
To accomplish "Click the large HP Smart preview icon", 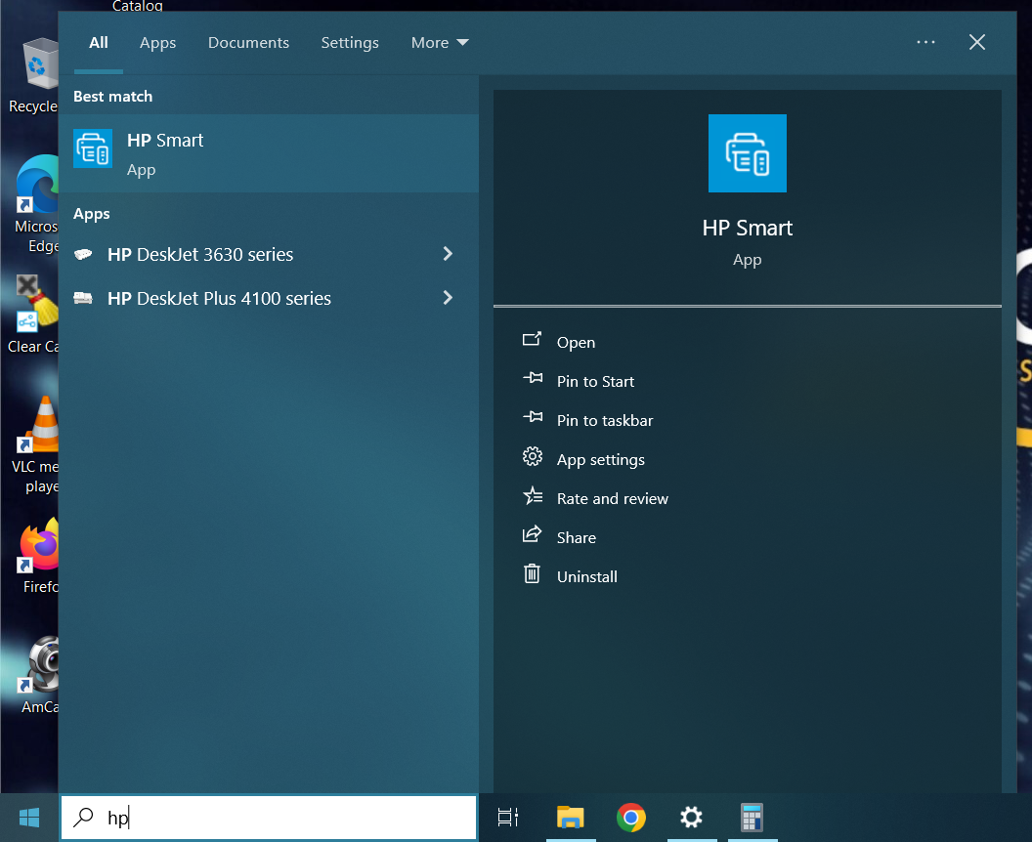I will pos(747,153).
